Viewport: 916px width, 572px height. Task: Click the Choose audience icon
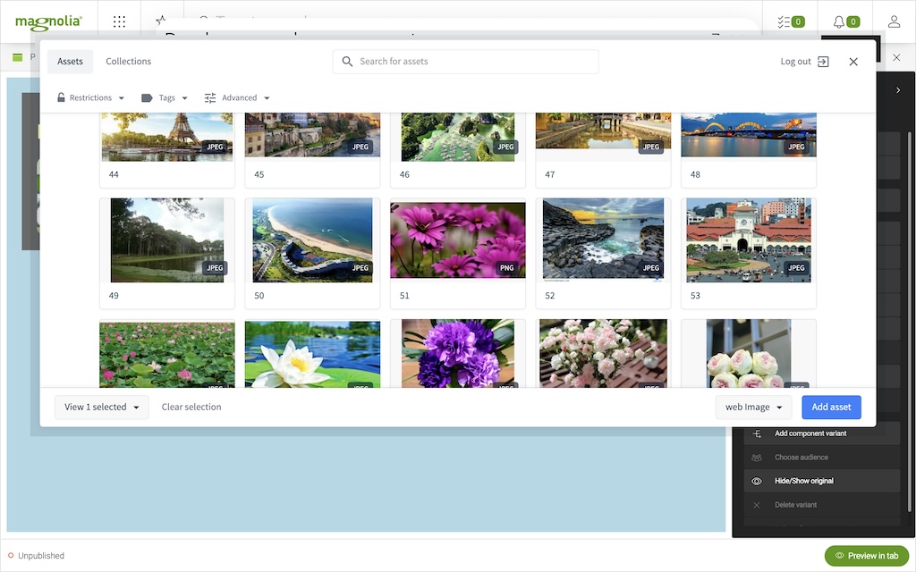coord(759,457)
